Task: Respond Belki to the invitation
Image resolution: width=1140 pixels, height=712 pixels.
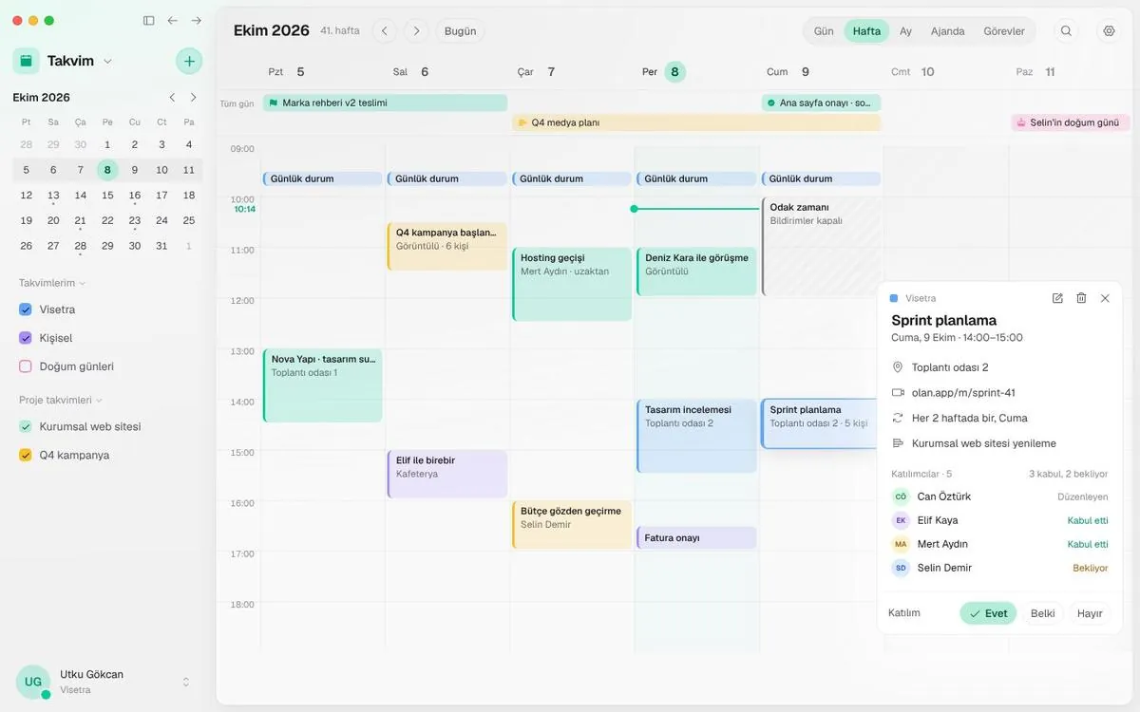Action: coord(1043,613)
